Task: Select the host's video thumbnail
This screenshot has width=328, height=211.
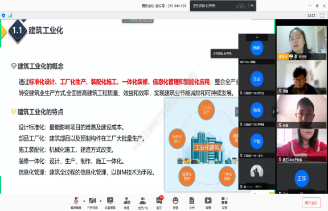Action: (x=302, y=43)
